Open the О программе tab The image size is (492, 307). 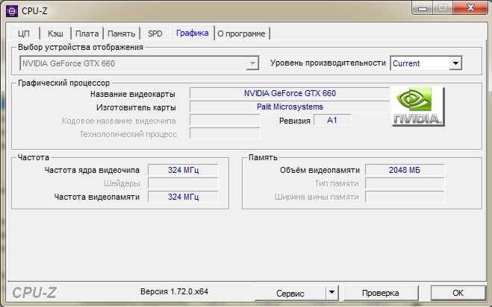pos(242,34)
